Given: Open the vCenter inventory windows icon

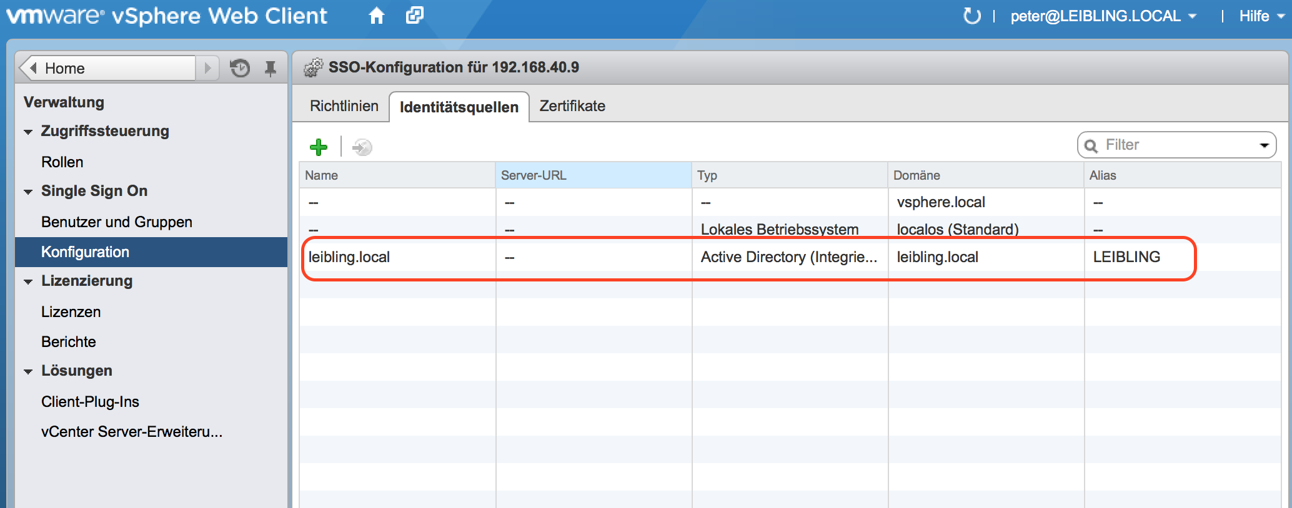Looking at the screenshot, I should point(414,16).
